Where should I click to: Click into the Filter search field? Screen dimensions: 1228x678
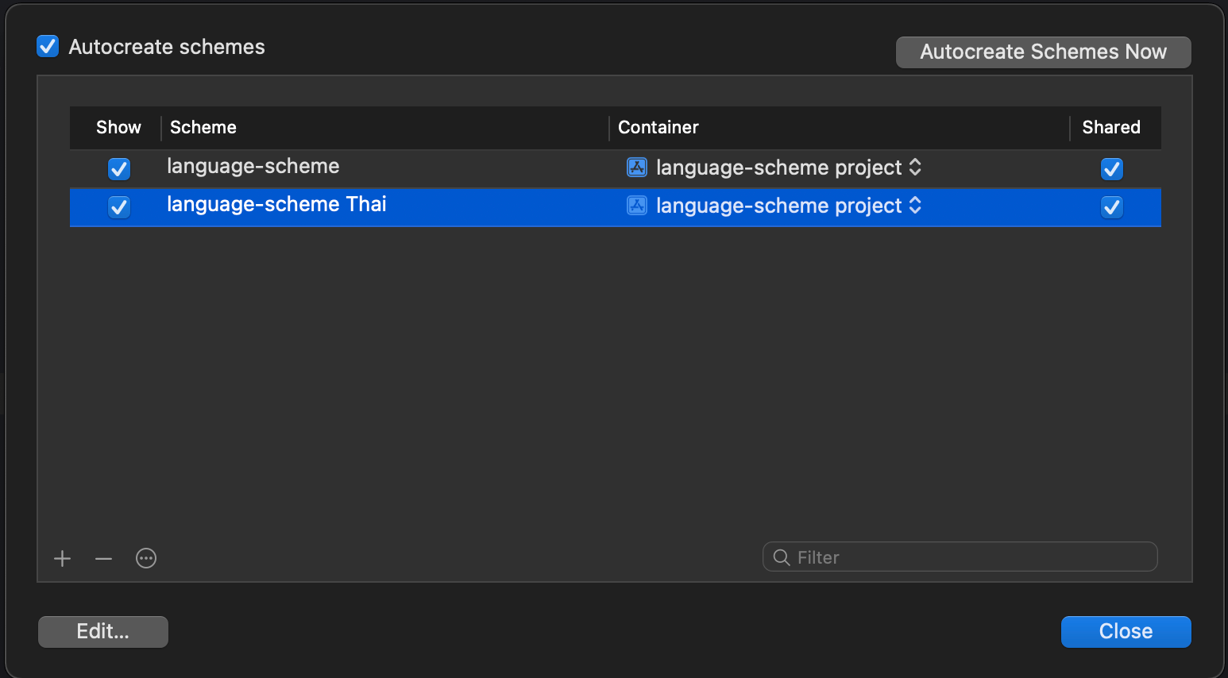click(969, 557)
